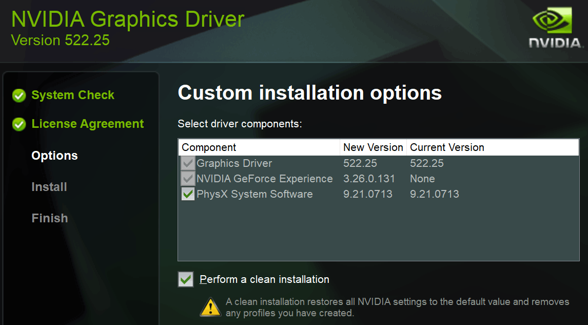Select the PhysX System Software row label
Viewport: 588px width, 325px height.
coord(254,194)
